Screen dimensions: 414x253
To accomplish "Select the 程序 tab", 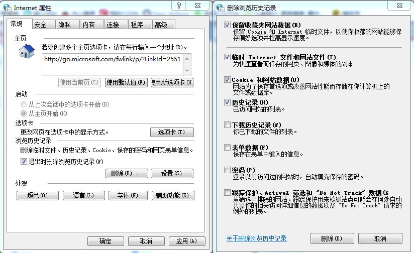I will (x=140, y=25).
